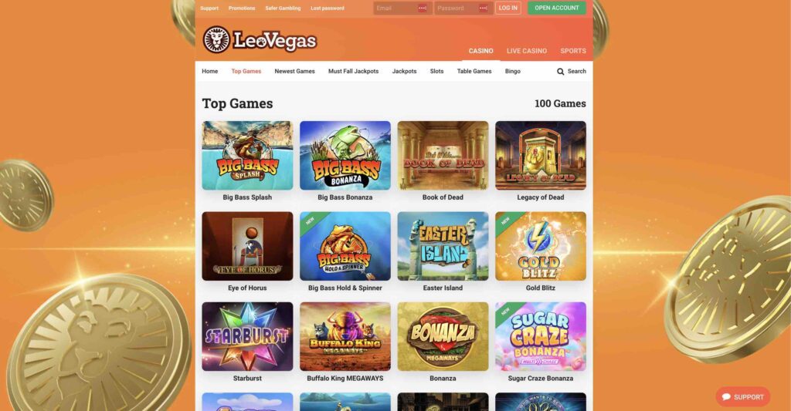Click the icon inside the Email field
Viewport: 791px width, 411px height.
(423, 8)
